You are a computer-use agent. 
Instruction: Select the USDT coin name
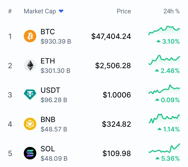(x=50, y=90)
